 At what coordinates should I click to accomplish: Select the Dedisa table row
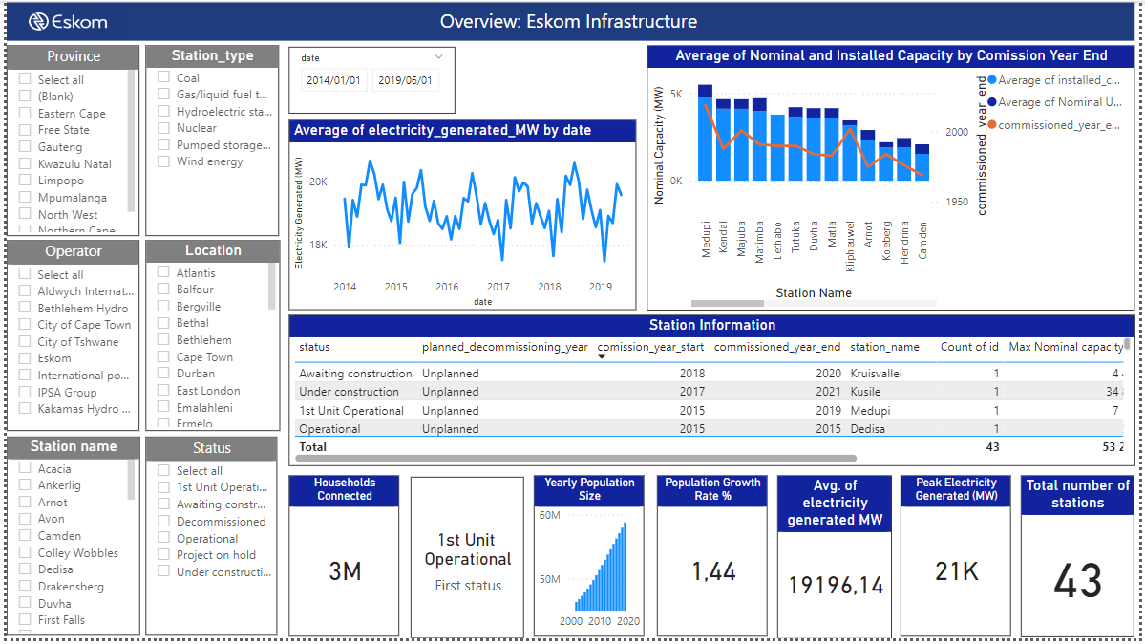709,429
